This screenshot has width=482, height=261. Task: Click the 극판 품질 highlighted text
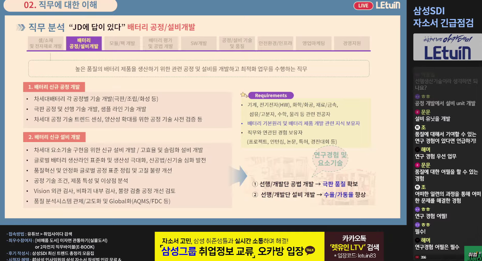pos(334,184)
